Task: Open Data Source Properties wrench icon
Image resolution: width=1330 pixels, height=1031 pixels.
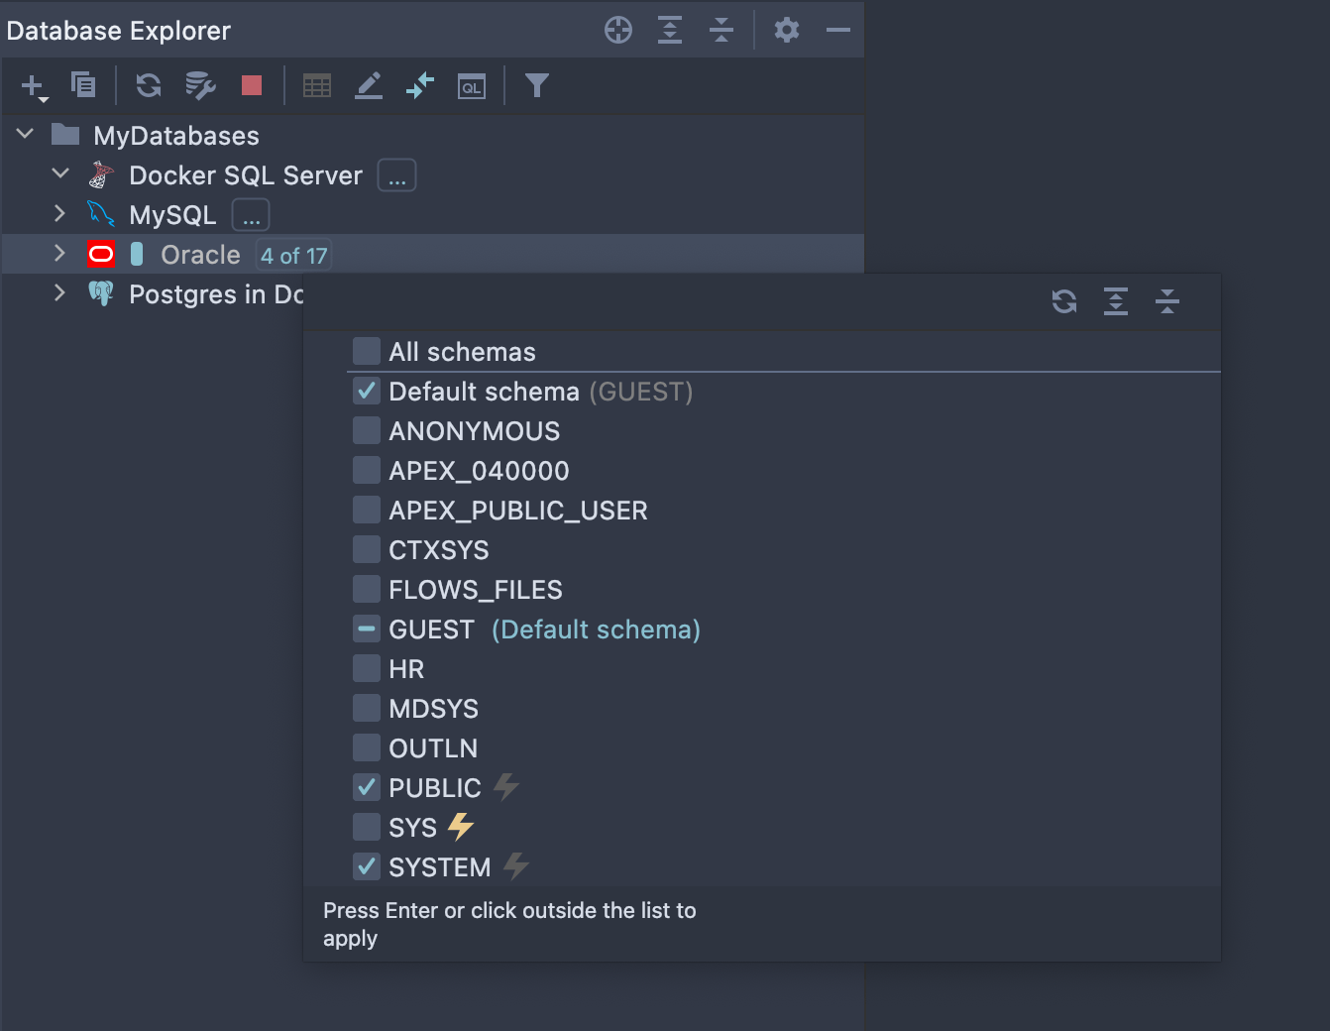Action: point(200,86)
